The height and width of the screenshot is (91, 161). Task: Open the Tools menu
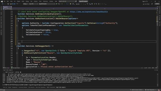coord(40,1)
